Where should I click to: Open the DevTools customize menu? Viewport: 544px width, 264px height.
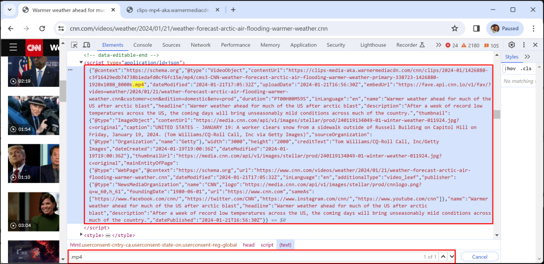click(x=524, y=45)
